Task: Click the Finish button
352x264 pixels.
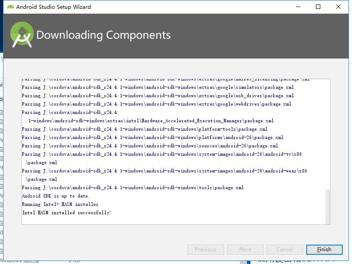Action: (x=324, y=249)
